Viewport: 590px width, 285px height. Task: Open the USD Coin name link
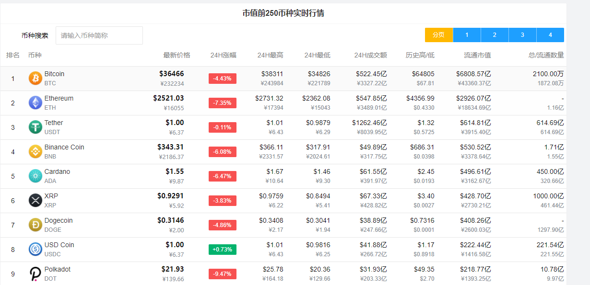[59, 245]
